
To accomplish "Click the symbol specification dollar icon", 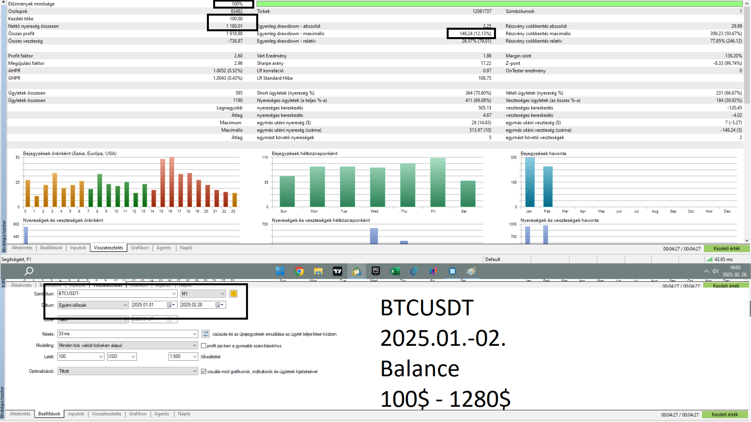I will (x=234, y=294).
